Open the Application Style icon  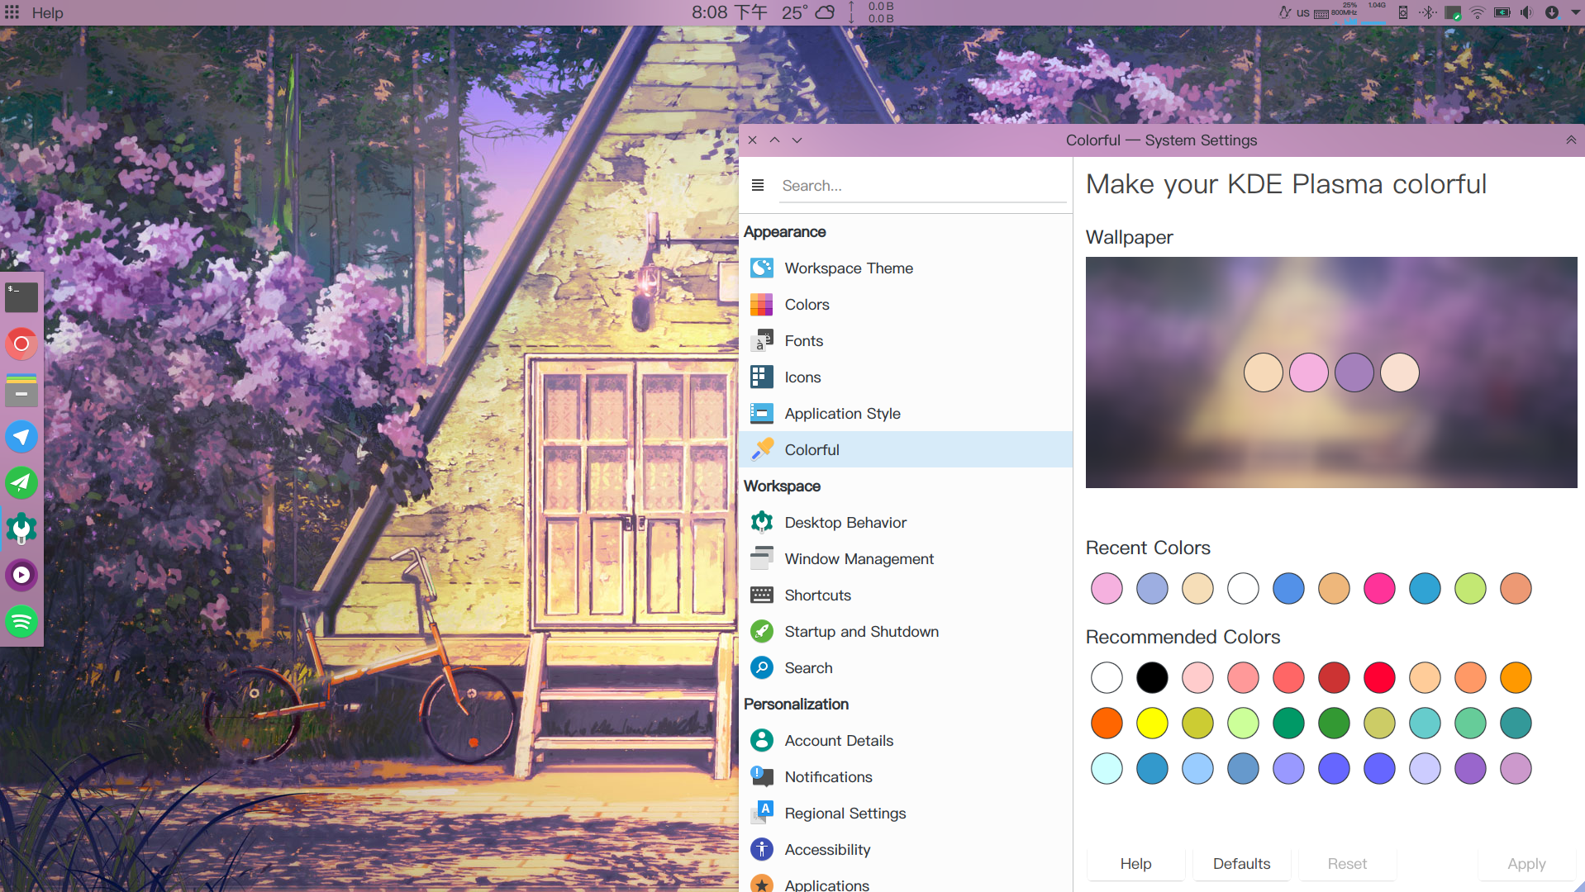(761, 414)
